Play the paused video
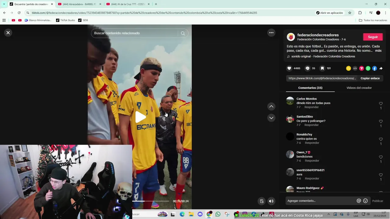This screenshot has width=390, height=219. coord(140,117)
